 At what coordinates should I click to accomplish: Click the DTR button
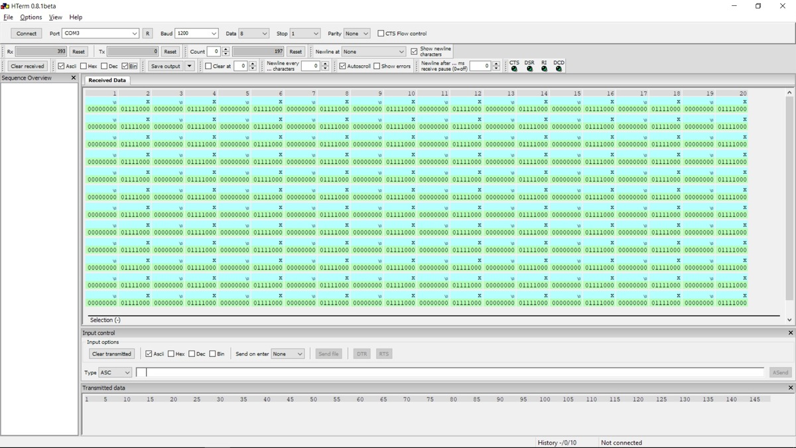(x=362, y=354)
